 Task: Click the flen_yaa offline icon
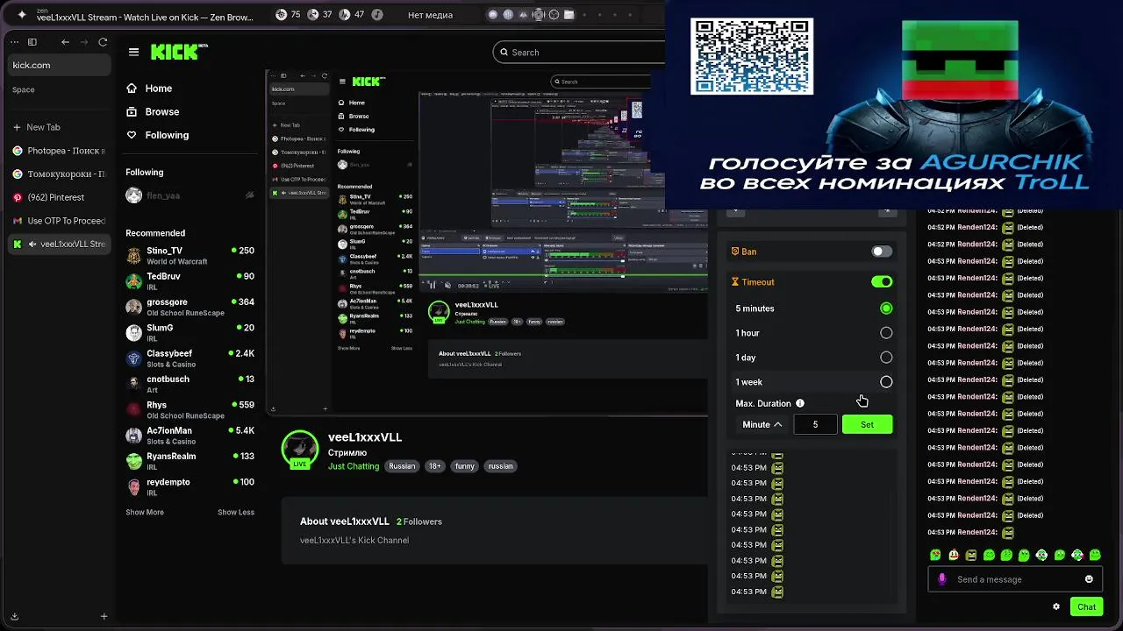tap(249, 195)
